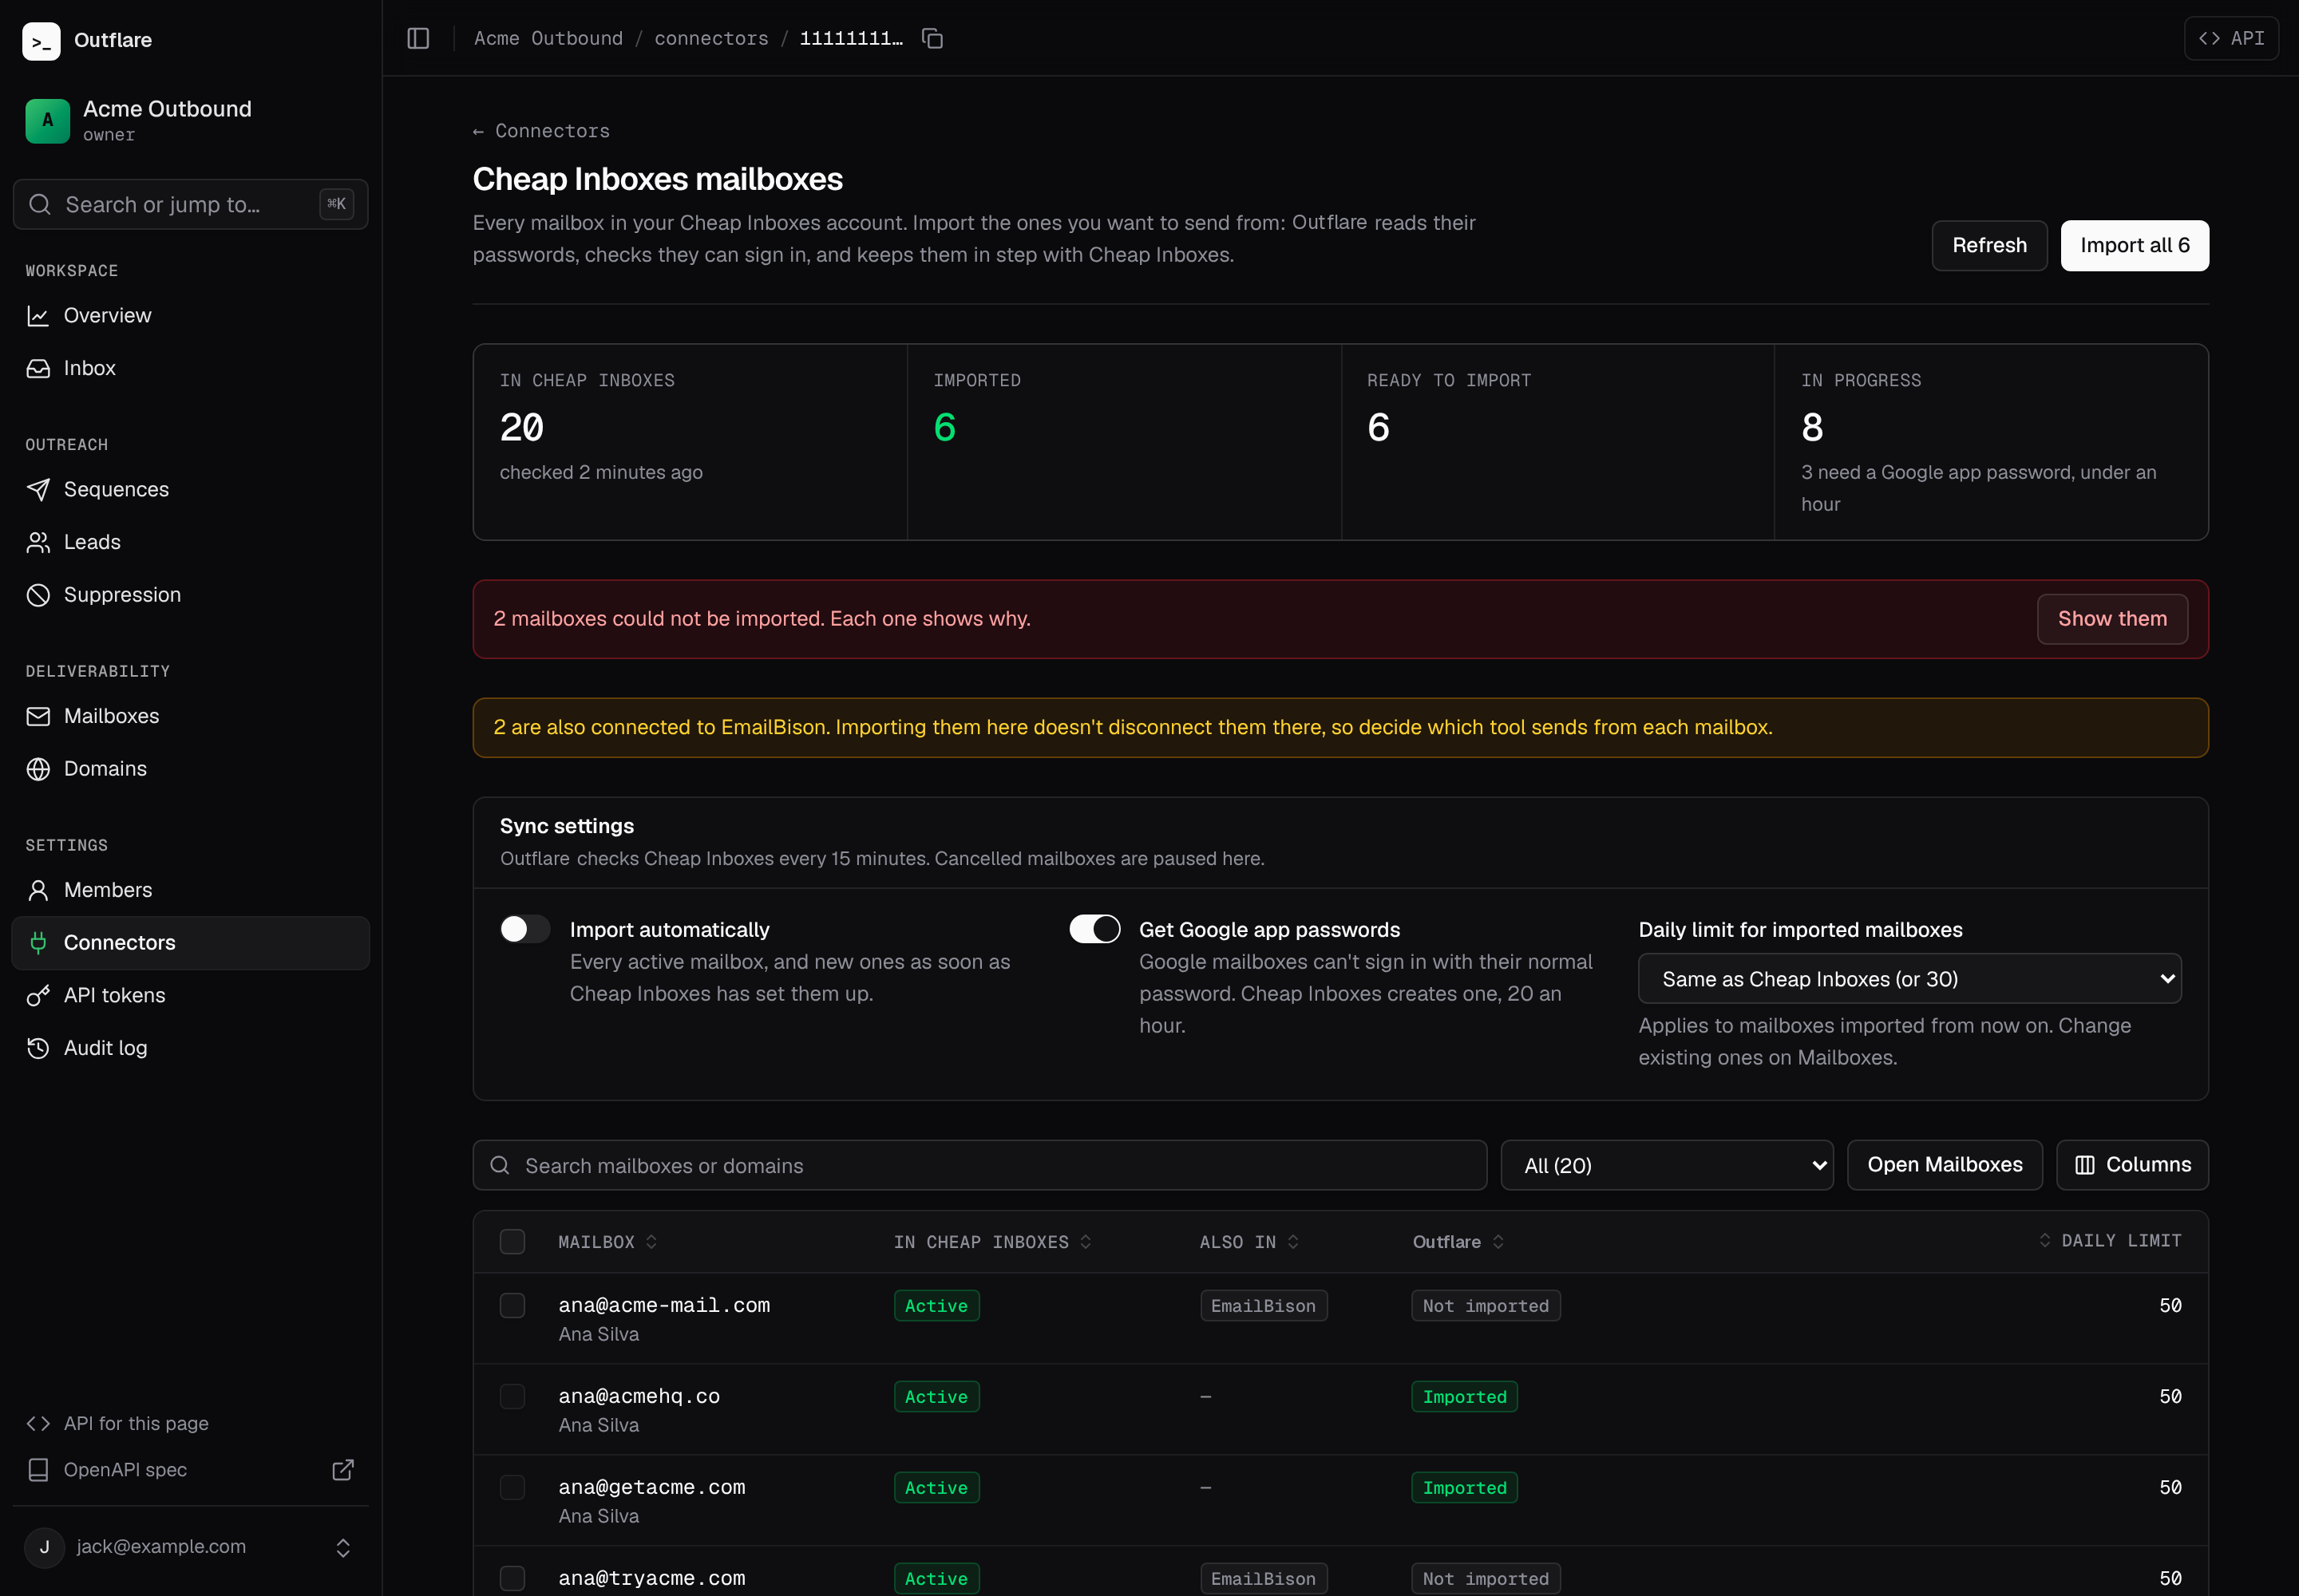Open Leads in the sidebar

[x=190, y=542]
